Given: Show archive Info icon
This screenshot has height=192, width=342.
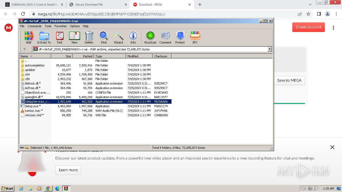Looking at the screenshot, I should tap(133, 37).
